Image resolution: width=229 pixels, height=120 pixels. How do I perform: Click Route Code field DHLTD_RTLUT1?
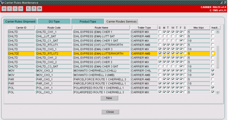coord(54,45)
